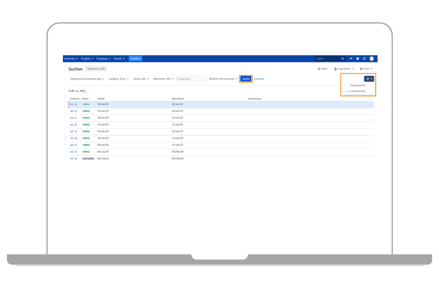Open the help question mark icon
The width and height of the screenshot is (439, 289).
[358, 59]
